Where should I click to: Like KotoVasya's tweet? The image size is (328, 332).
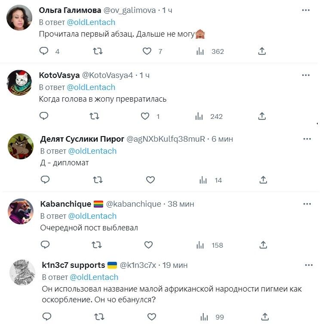tap(145, 116)
